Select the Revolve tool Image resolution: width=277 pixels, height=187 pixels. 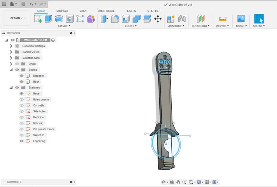tap(59, 19)
